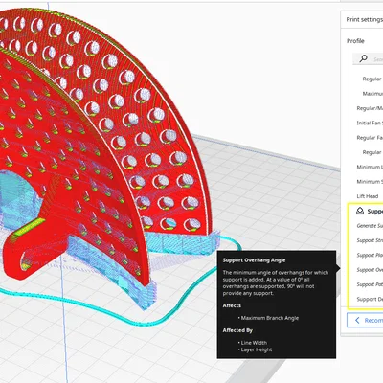Screen dimensions: 383x383
Task: Click Layer Height in the tooltip
Action: coord(257,349)
